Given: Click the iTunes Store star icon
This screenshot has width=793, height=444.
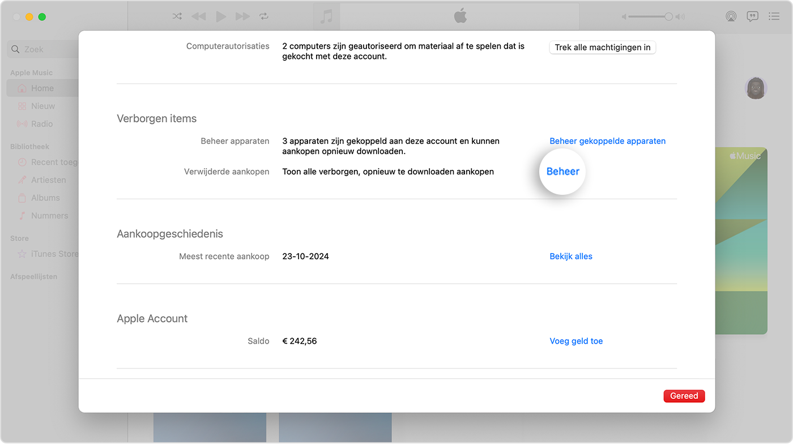Looking at the screenshot, I should (x=22, y=254).
